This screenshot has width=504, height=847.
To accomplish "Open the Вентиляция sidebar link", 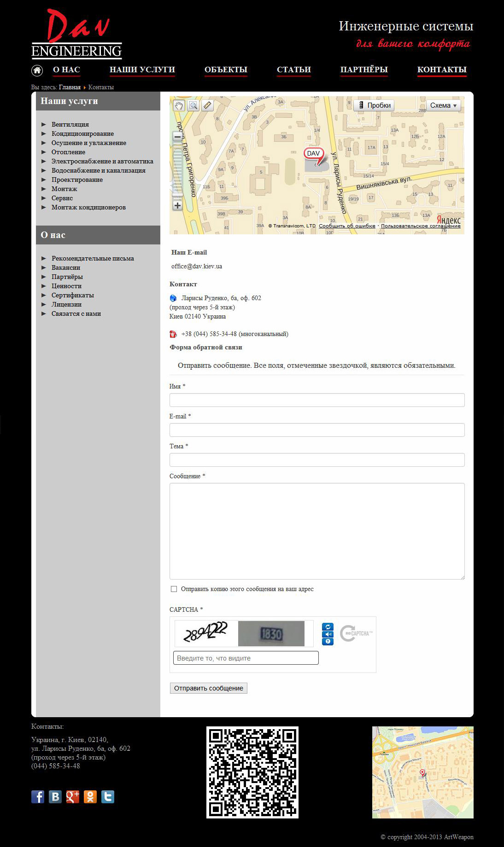I will point(70,124).
